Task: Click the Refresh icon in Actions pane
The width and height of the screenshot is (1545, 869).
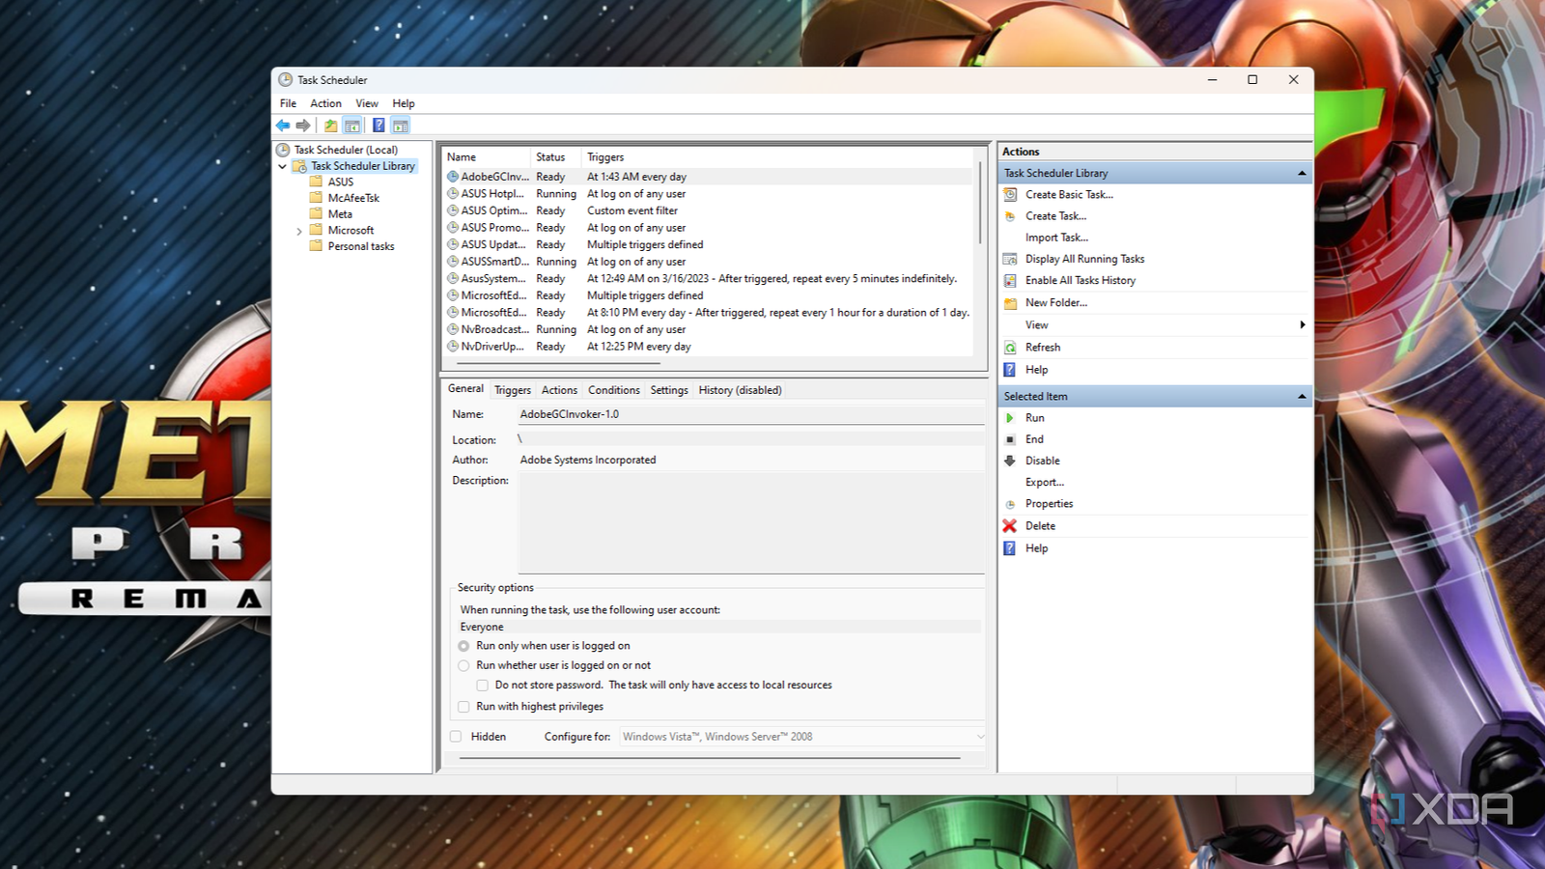Action: pyautogui.click(x=1010, y=348)
